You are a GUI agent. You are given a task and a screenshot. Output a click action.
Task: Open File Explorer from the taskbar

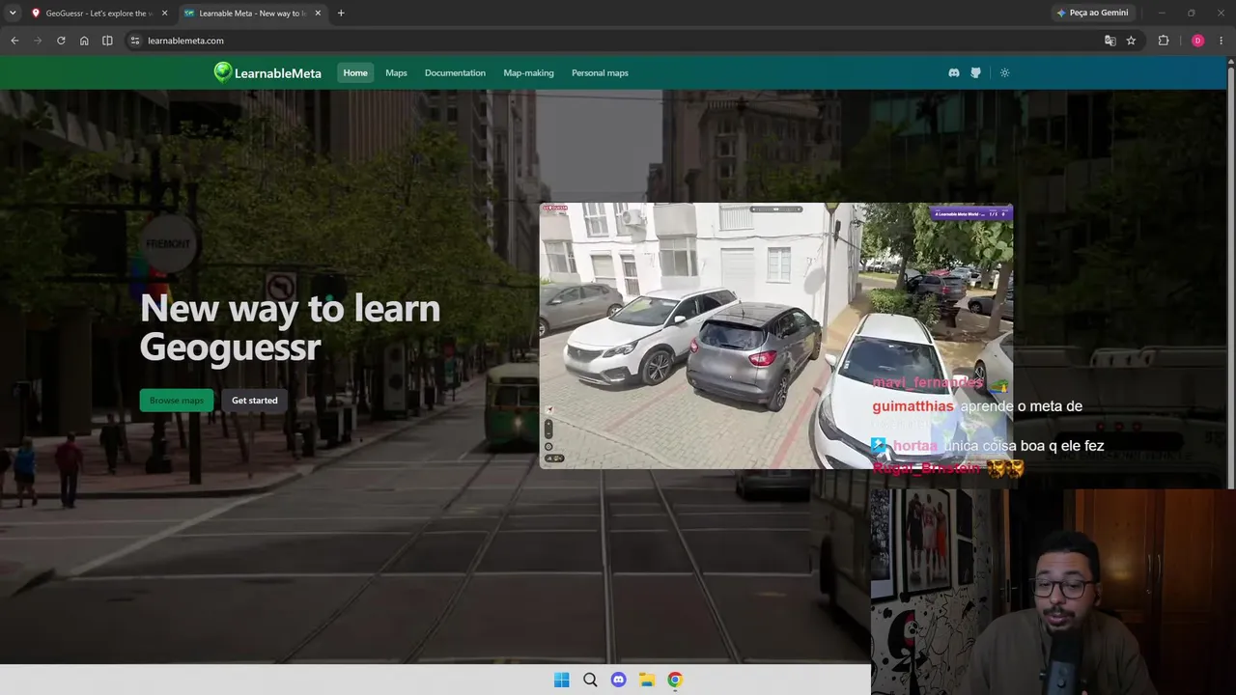tap(647, 680)
